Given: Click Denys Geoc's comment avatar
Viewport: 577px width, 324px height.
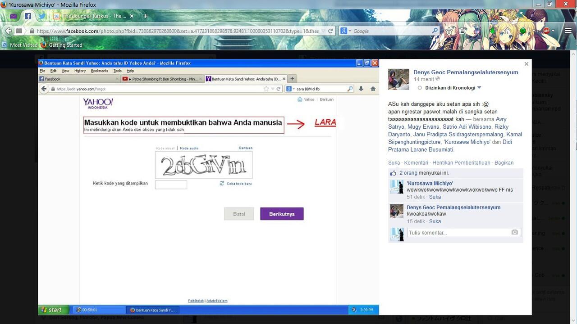Looking at the screenshot, I should pos(397,211).
